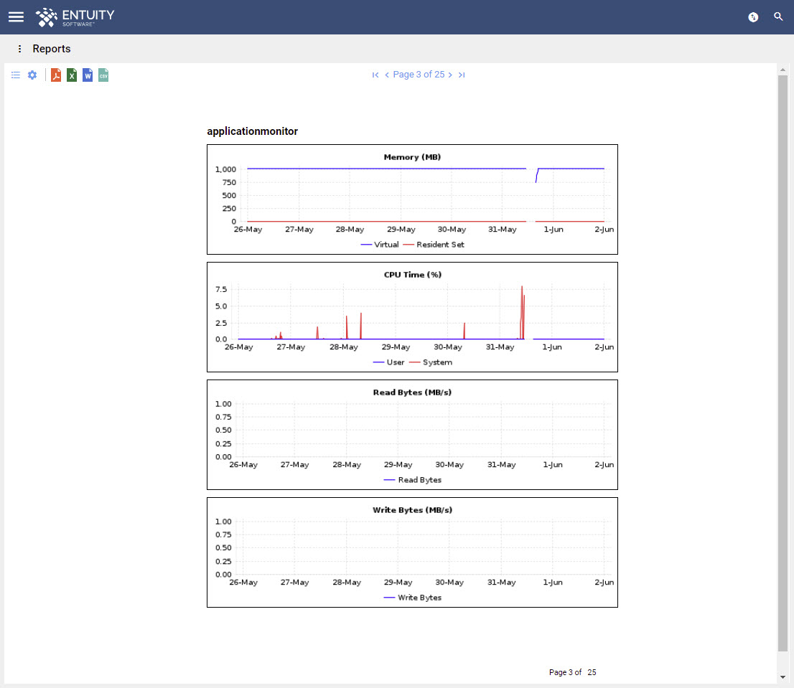Screen dimensions: 794x688
Task: Click the Read Bytes (MB/s) chart title
Action: [x=412, y=392]
